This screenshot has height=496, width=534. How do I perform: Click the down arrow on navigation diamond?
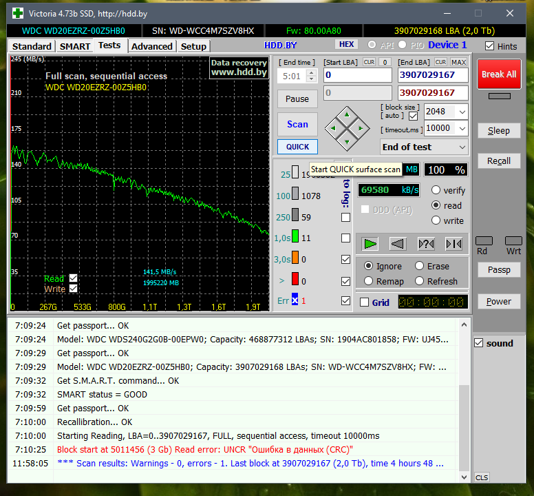point(347,142)
